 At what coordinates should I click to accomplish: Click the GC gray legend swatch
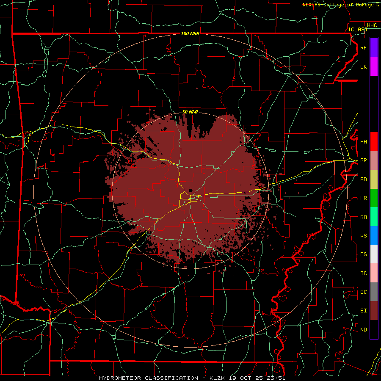click(x=374, y=292)
